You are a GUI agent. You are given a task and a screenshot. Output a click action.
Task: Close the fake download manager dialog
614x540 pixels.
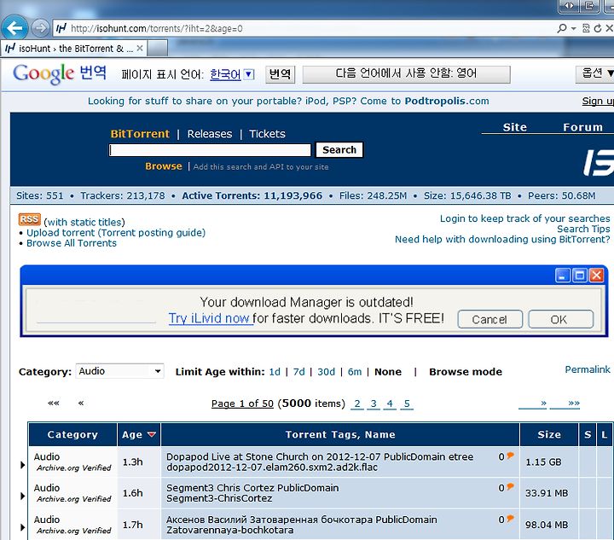(x=596, y=276)
